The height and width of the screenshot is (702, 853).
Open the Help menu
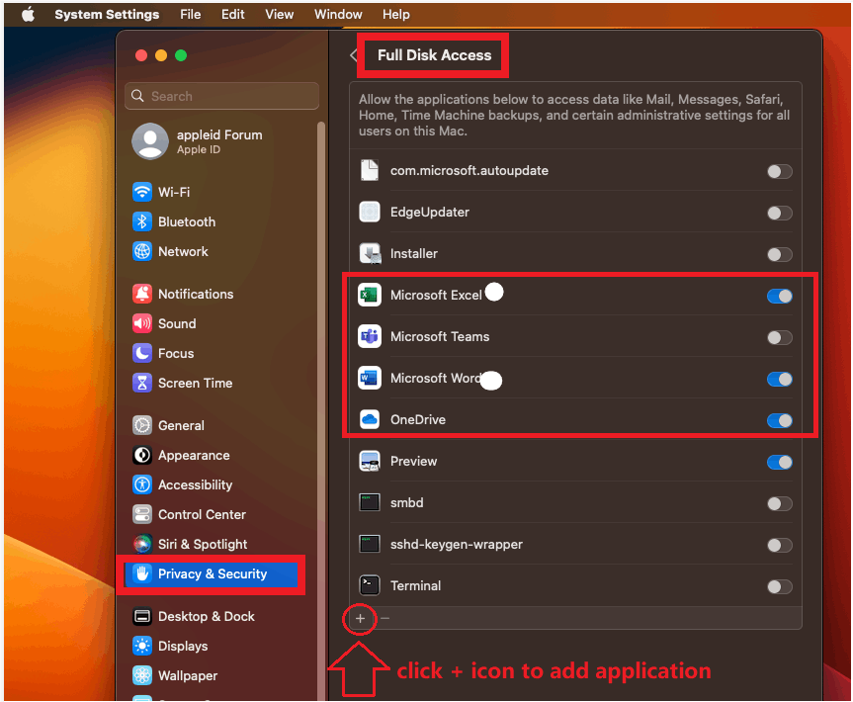[396, 14]
